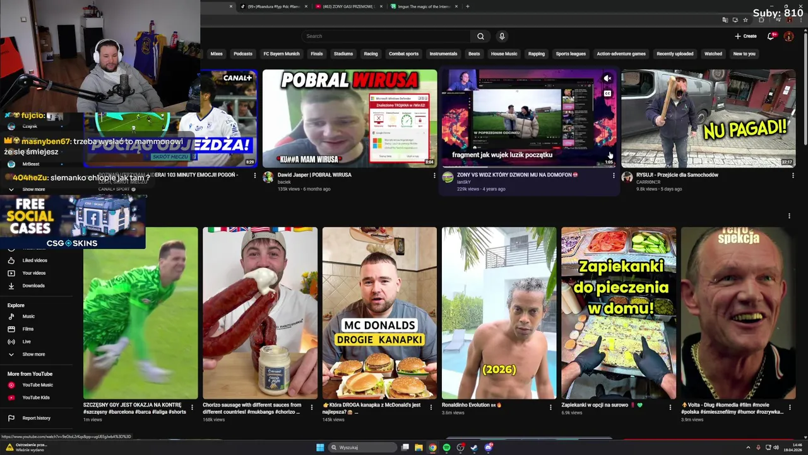Toggle captions on the ZONY preview
This screenshot has width=808, height=455.
click(607, 94)
